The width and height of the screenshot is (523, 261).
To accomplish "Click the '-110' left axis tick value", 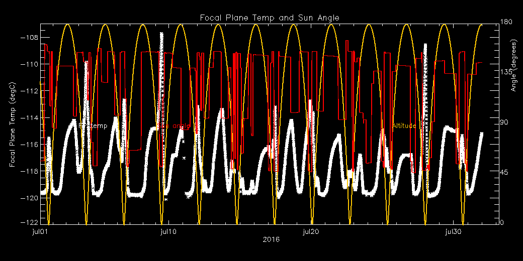I will click(x=29, y=64).
